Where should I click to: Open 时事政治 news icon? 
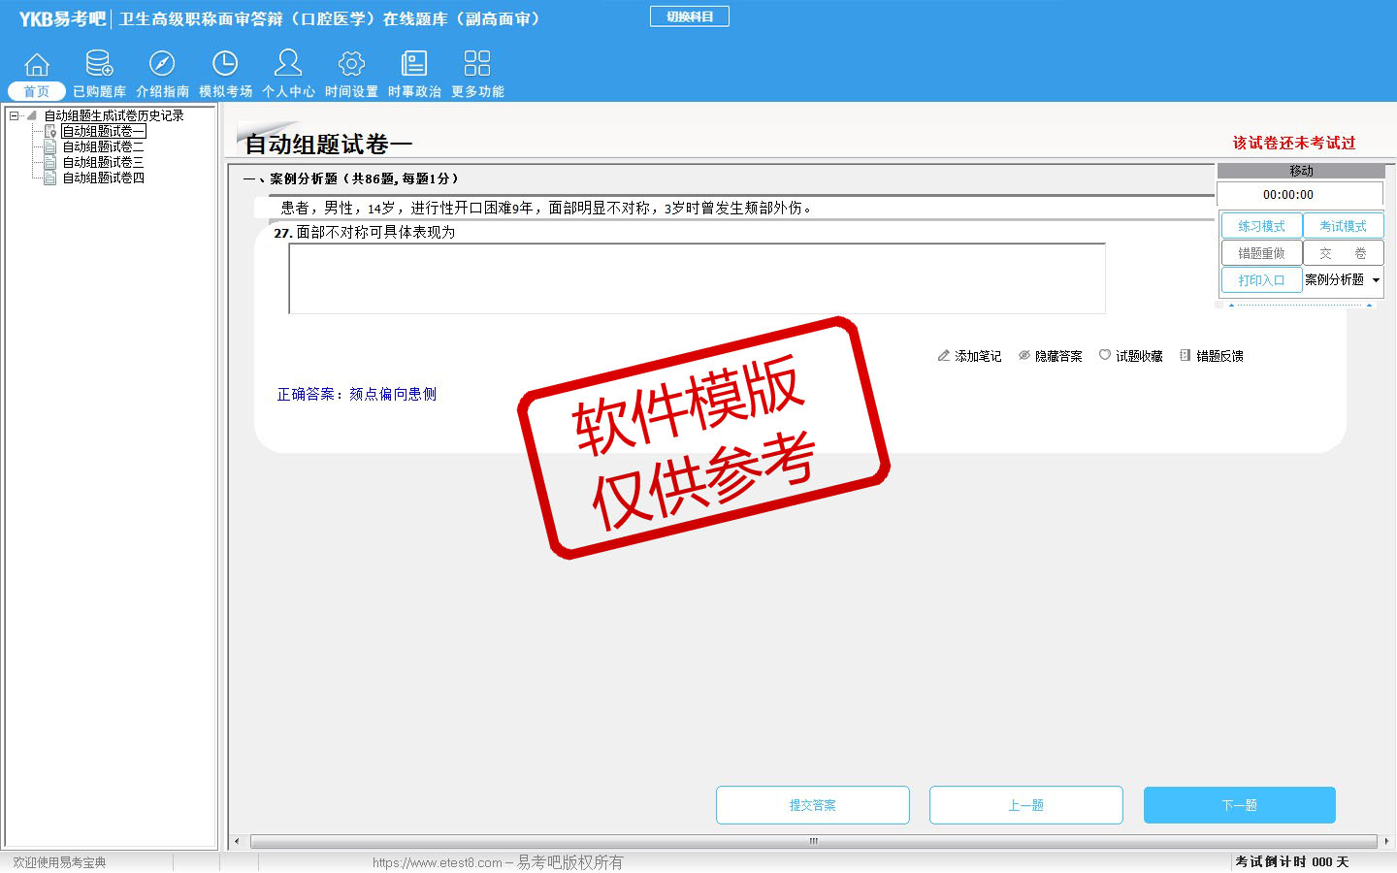(414, 66)
